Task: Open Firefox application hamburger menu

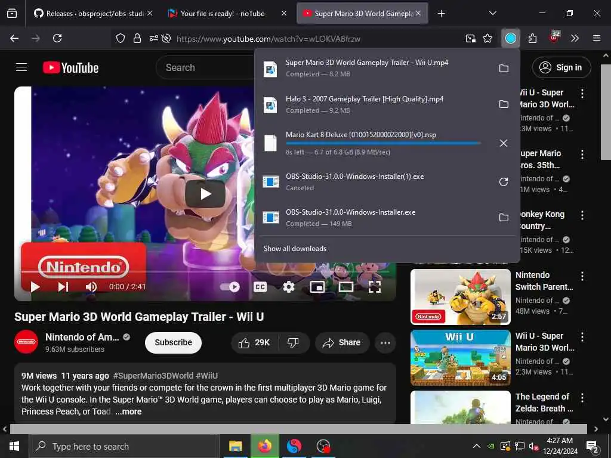Action: point(597,38)
